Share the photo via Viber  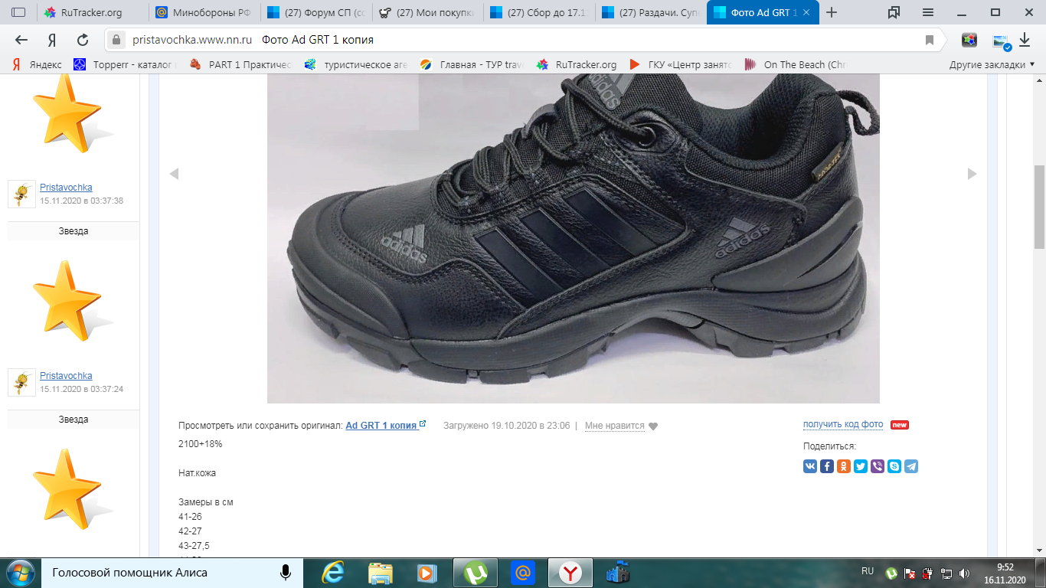click(878, 466)
